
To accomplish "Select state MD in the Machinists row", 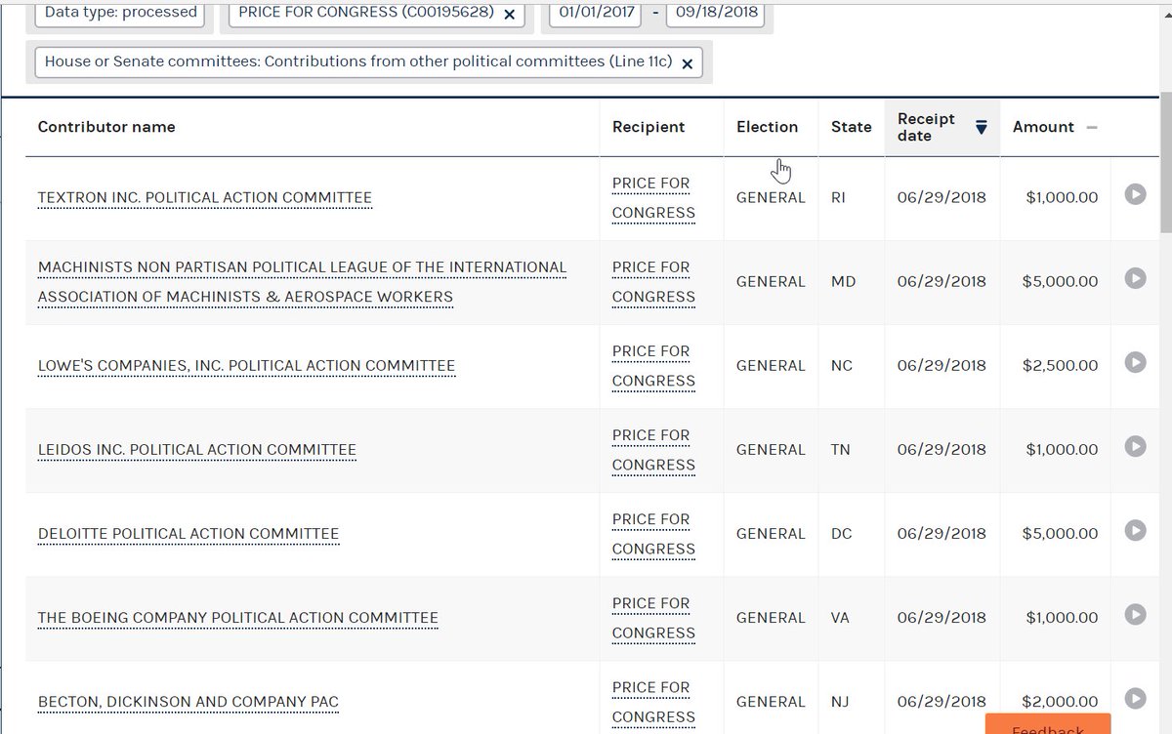I will pyautogui.click(x=843, y=281).
